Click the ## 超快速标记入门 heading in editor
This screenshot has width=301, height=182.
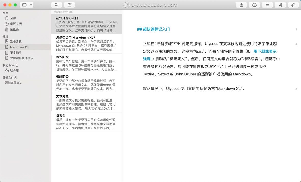(x=153, y=29)
